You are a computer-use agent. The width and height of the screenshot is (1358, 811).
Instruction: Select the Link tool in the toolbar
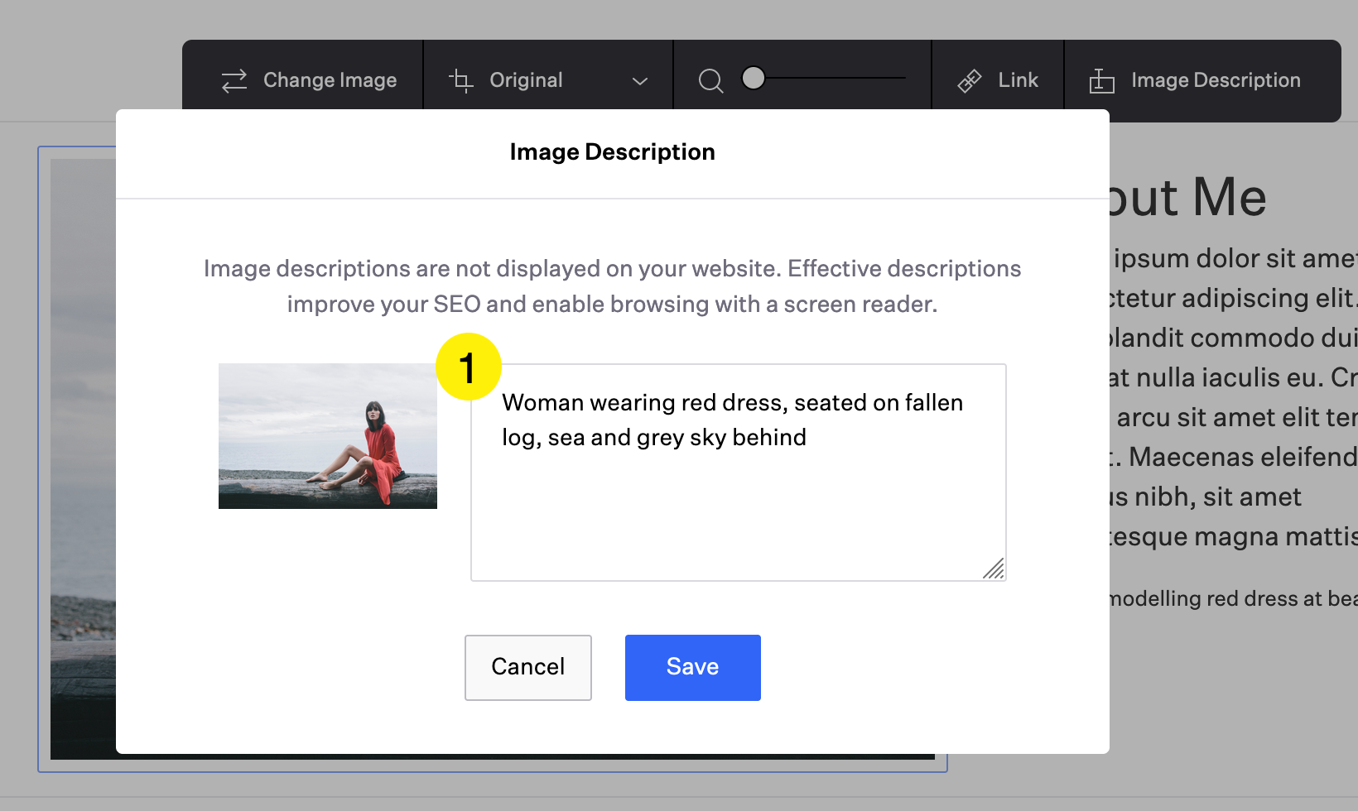click(x=999, y=79)
